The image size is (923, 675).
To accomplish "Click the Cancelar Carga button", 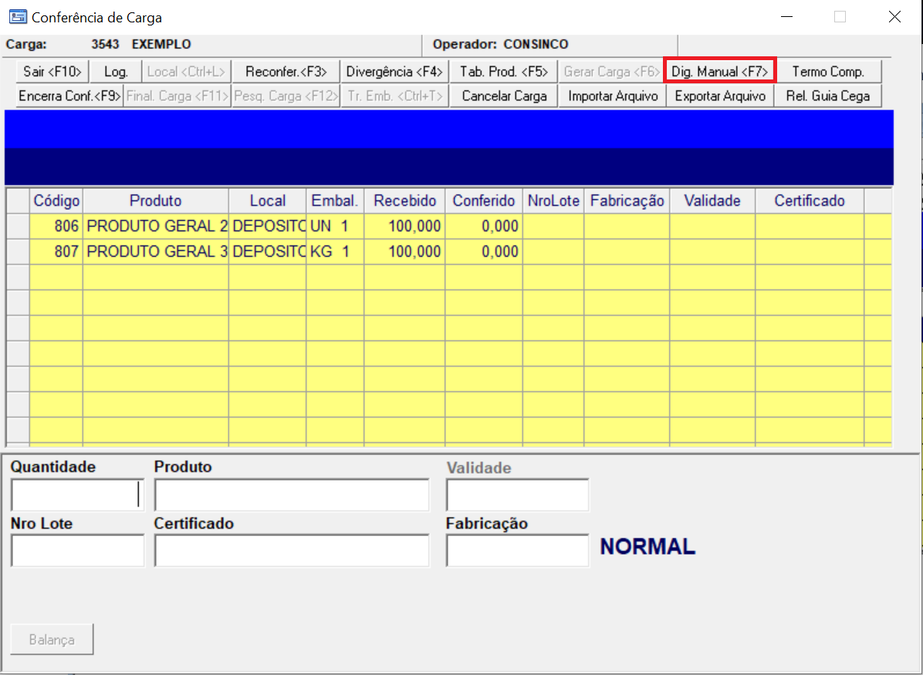I will (504, 96).
